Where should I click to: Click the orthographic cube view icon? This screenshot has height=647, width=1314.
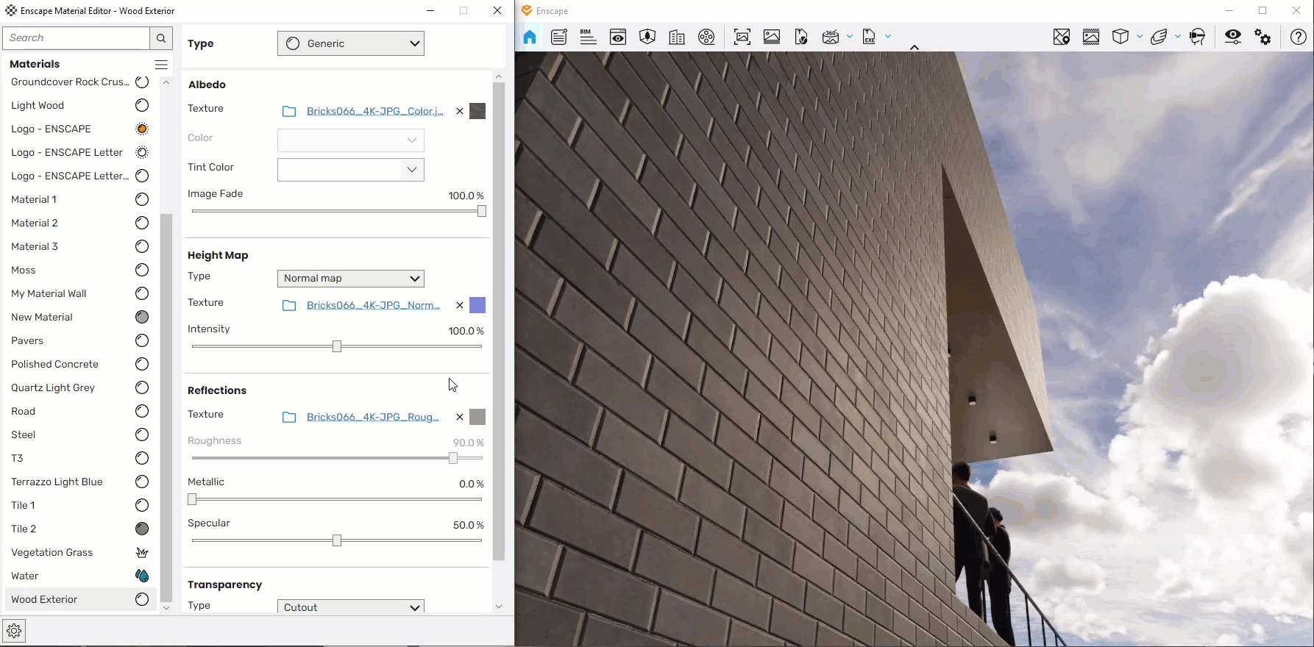coord(1121,37)
